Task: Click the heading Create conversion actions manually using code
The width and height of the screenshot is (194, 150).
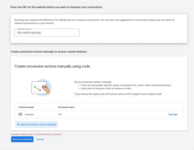Action: click(x=52, y=66)
